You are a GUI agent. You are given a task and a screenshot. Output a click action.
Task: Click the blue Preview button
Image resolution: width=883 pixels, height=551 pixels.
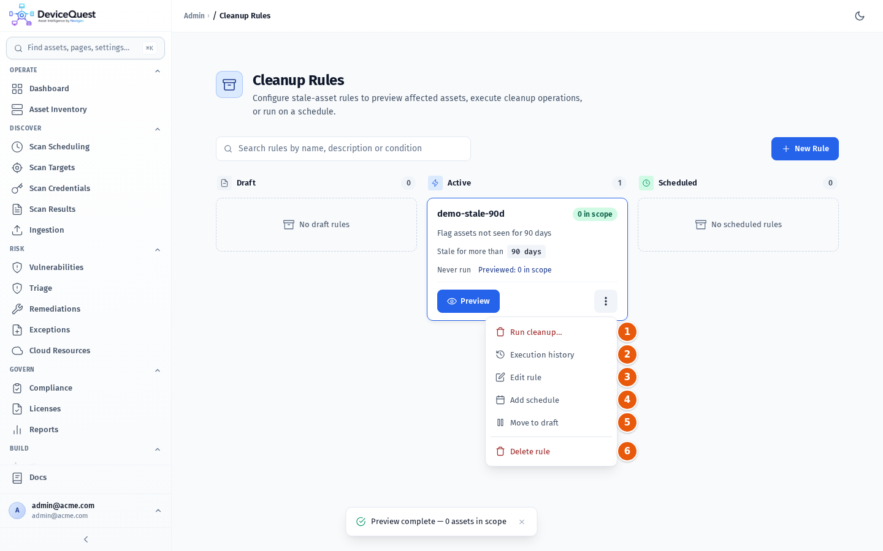click(x=468, y=301)
